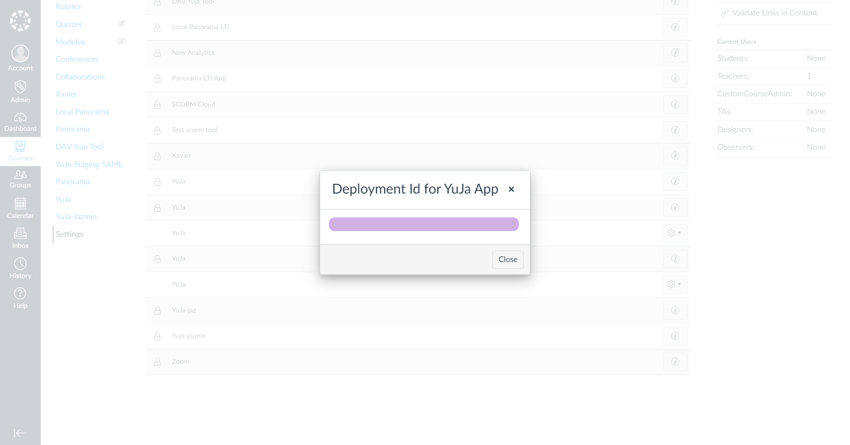Expand the gear dropdown on fifth YuJa row
850x445 pixels.
[675, 284]
